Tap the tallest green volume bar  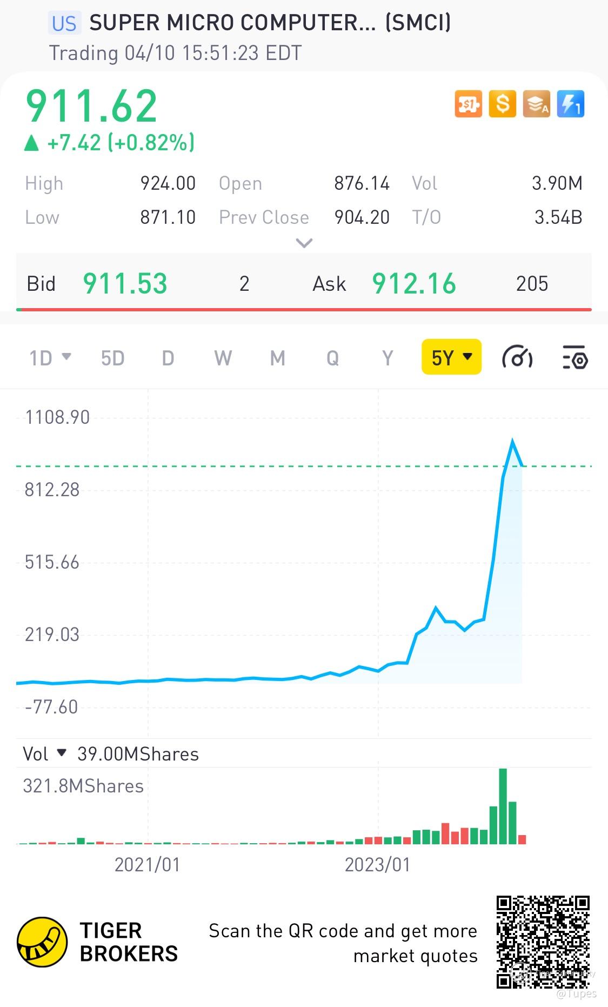[503, 806]
